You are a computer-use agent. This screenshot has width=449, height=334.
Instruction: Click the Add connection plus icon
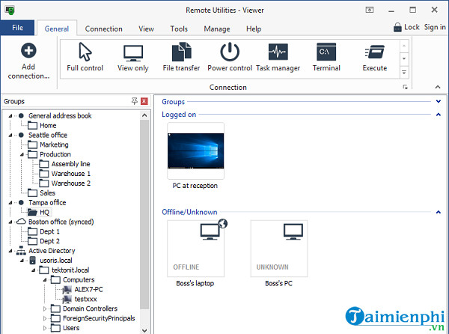(x=28, y=50)
